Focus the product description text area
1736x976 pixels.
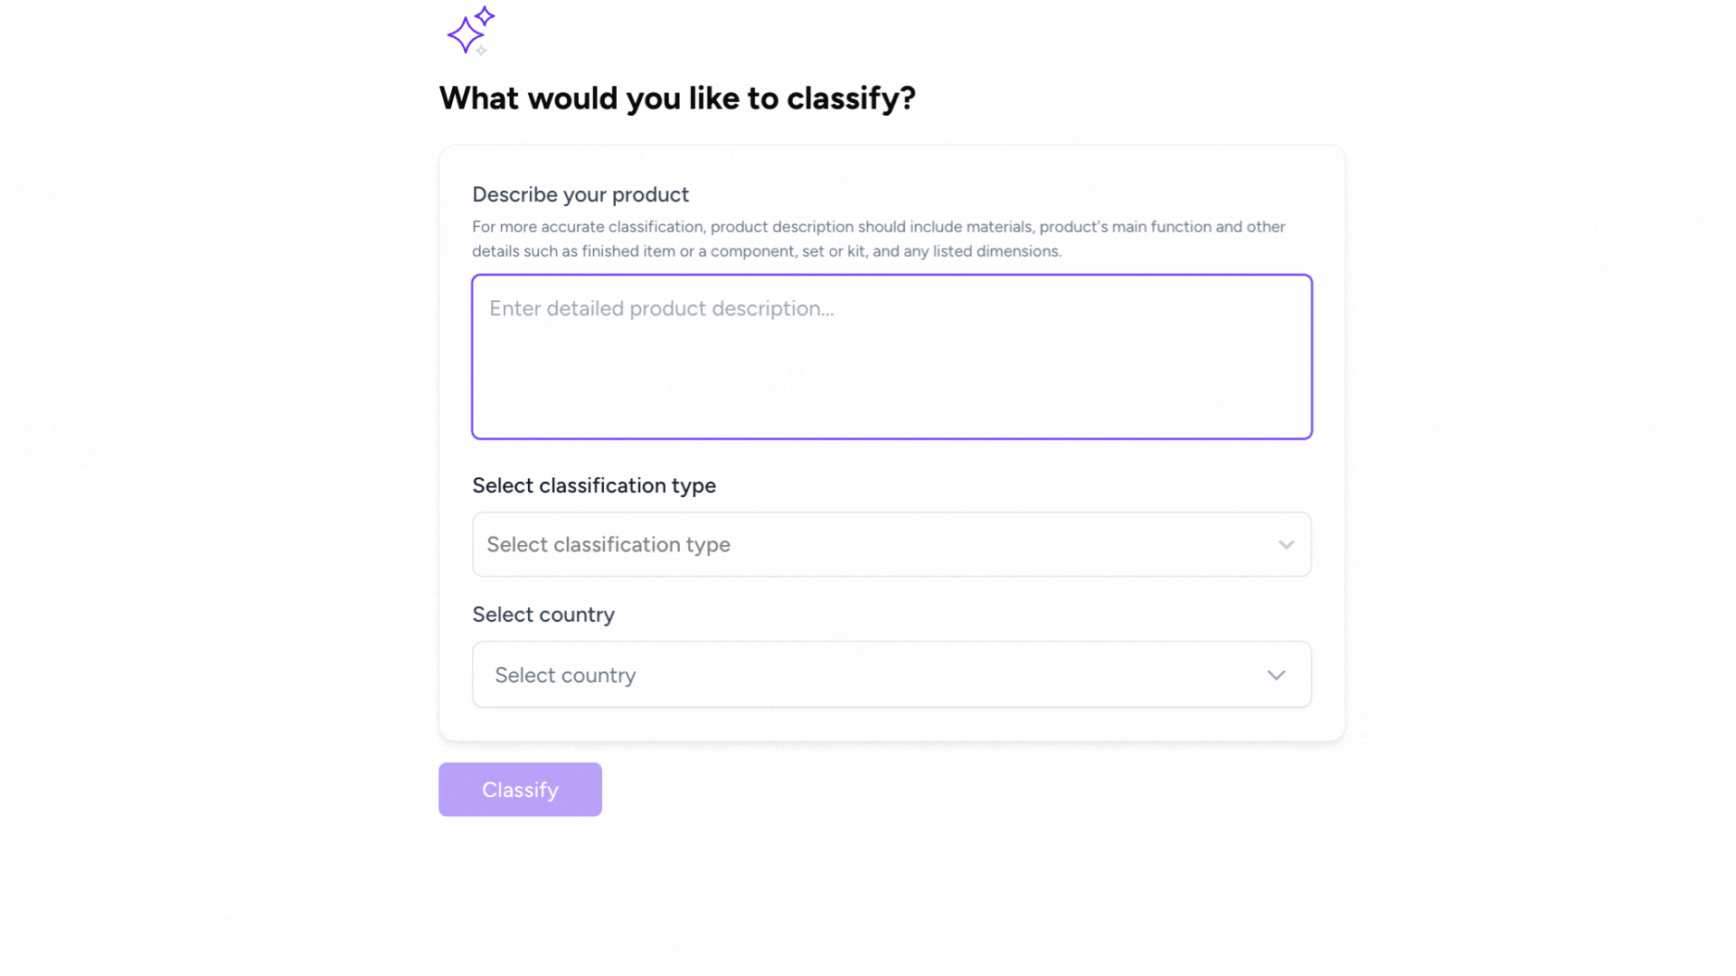pyautogui.click(x=892, y=357)
